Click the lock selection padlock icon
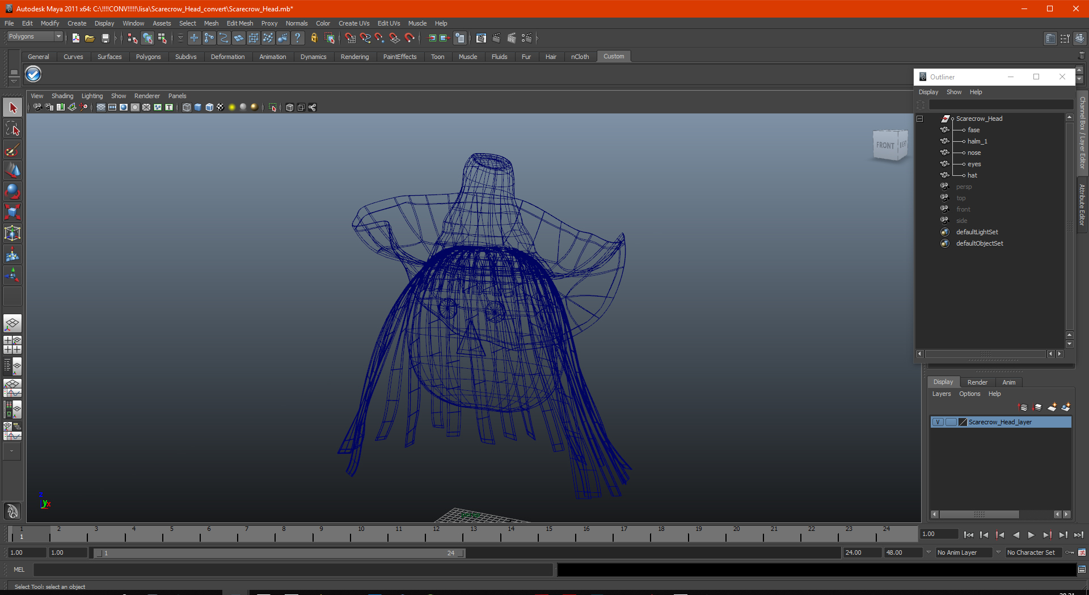The width and height of the screenshot is (1089, 595). [x=314, y=38]
